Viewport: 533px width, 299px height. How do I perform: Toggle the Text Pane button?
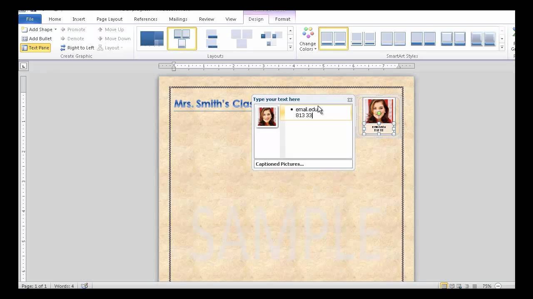tap(35, 48)
